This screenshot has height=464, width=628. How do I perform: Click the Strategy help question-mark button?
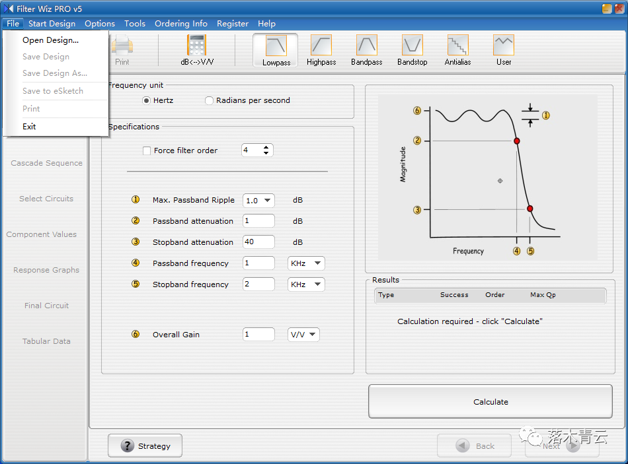[145, 446]
